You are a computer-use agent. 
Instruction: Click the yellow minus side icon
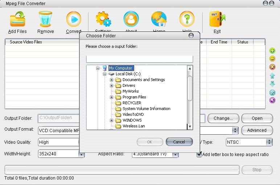click(x=272, y=59)
